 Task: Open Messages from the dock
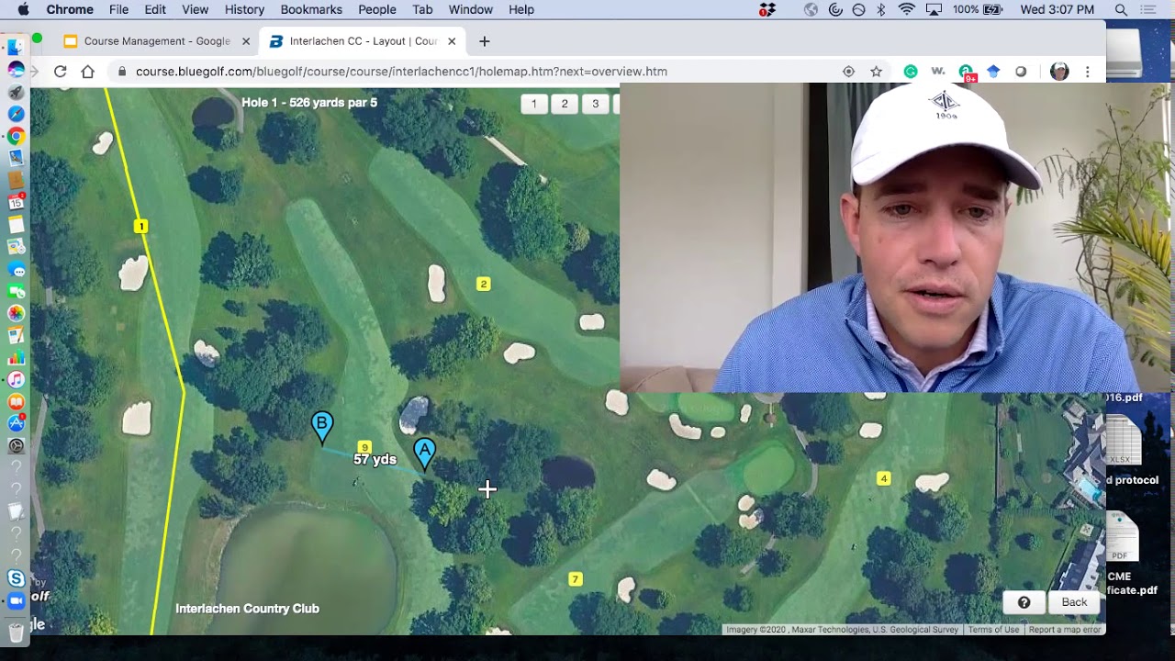pos(16,269)
